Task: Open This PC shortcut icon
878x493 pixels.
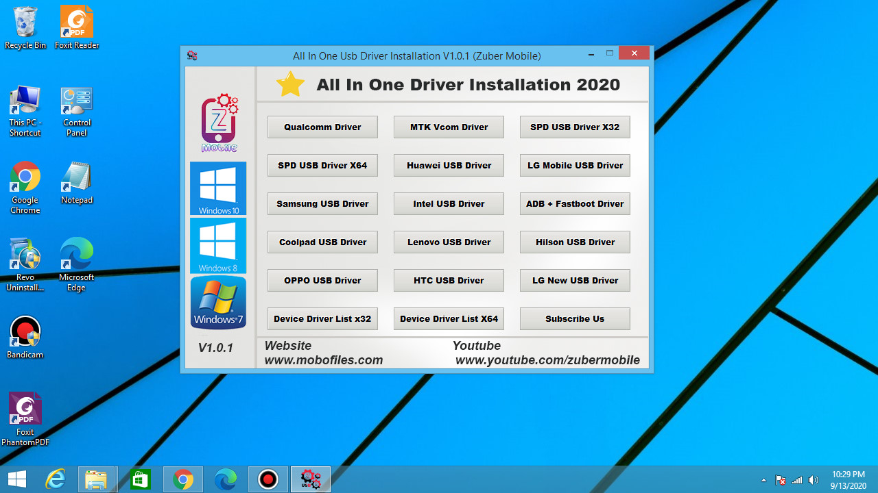Action: click(x=25, y=111)
